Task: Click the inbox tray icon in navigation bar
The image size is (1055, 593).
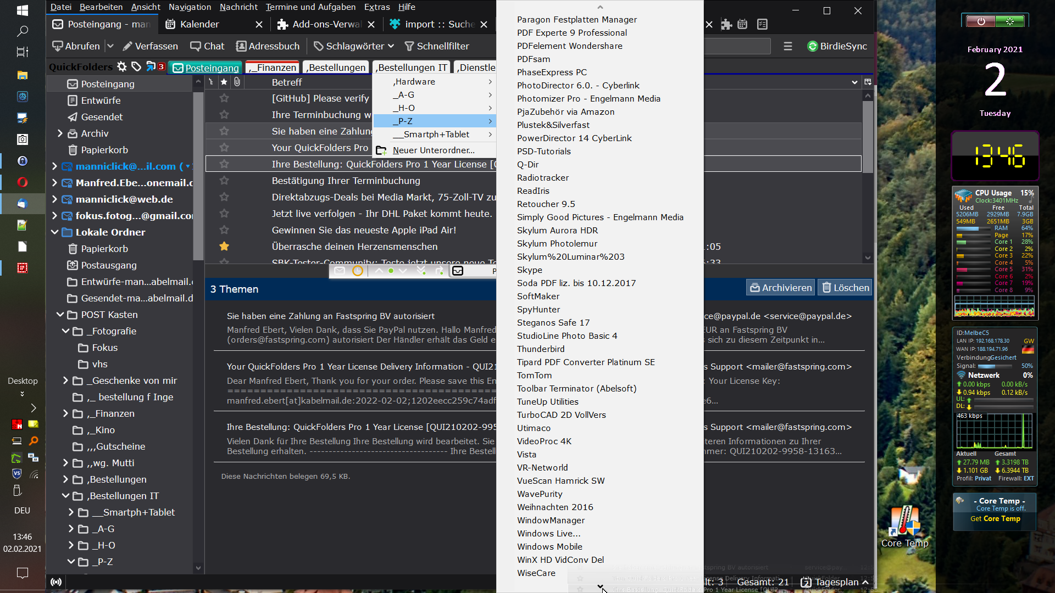Action: (x=458, y=271)
